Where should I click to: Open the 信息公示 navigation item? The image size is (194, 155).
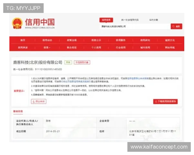click(96, 40)
